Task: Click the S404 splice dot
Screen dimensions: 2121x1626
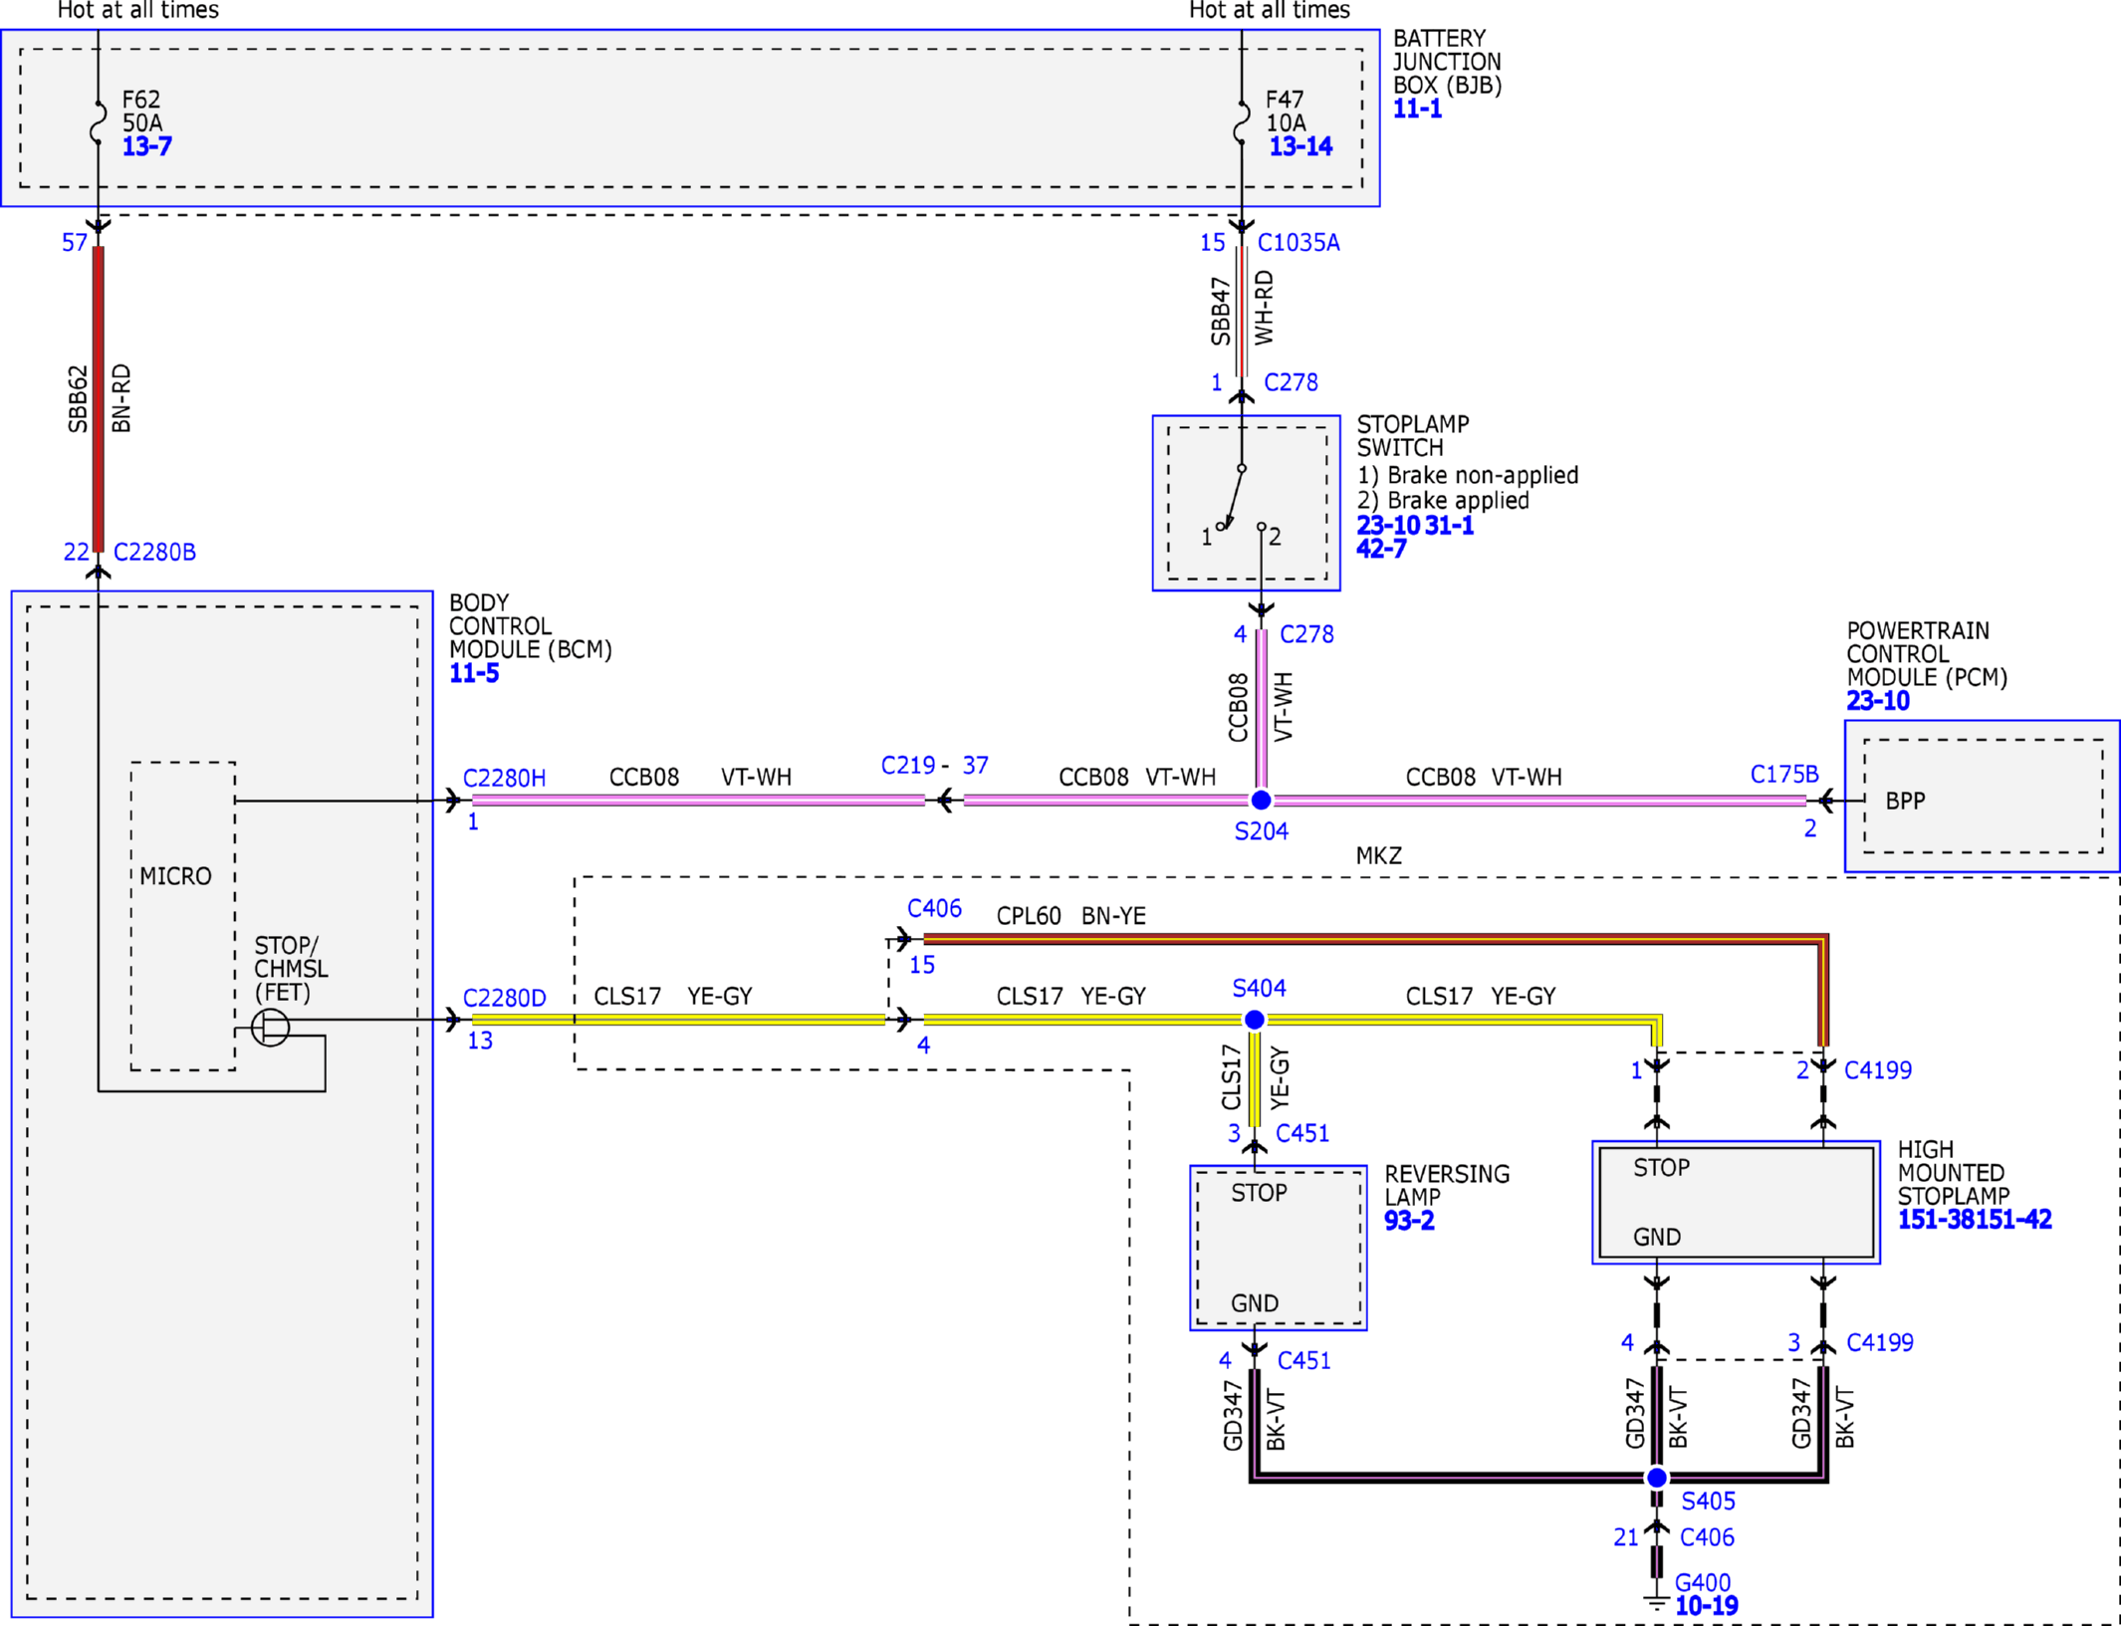Action: (x=1255, y=1020)
